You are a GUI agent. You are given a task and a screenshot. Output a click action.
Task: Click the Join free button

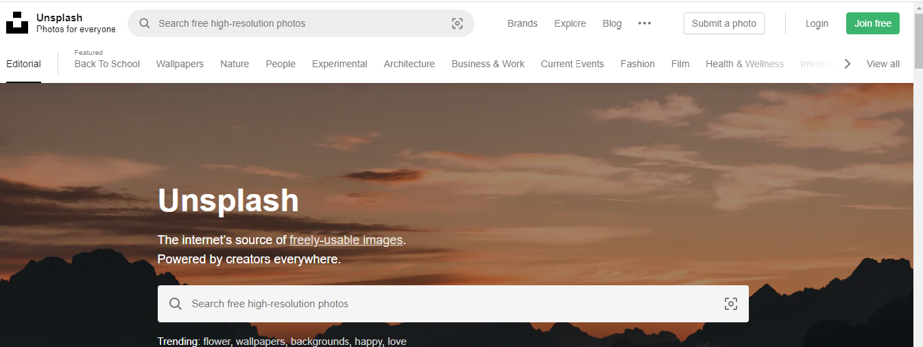(x=873, y=23)
